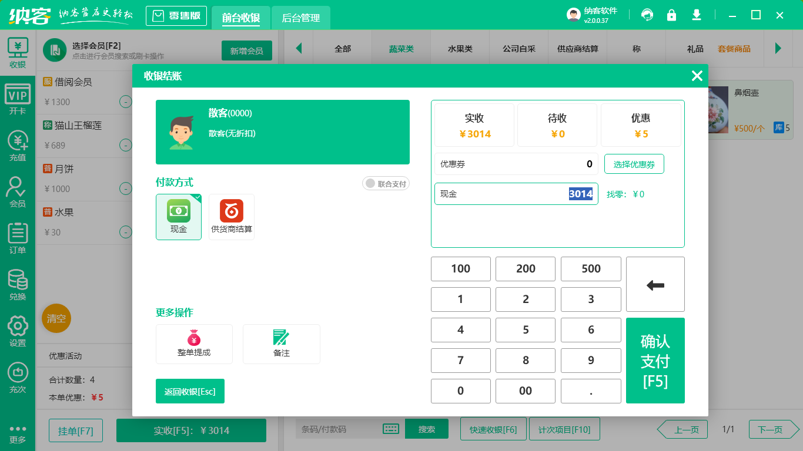Click 计次项目[F10] button
This screenshot has width=803, height=451.
pos(564,429)
